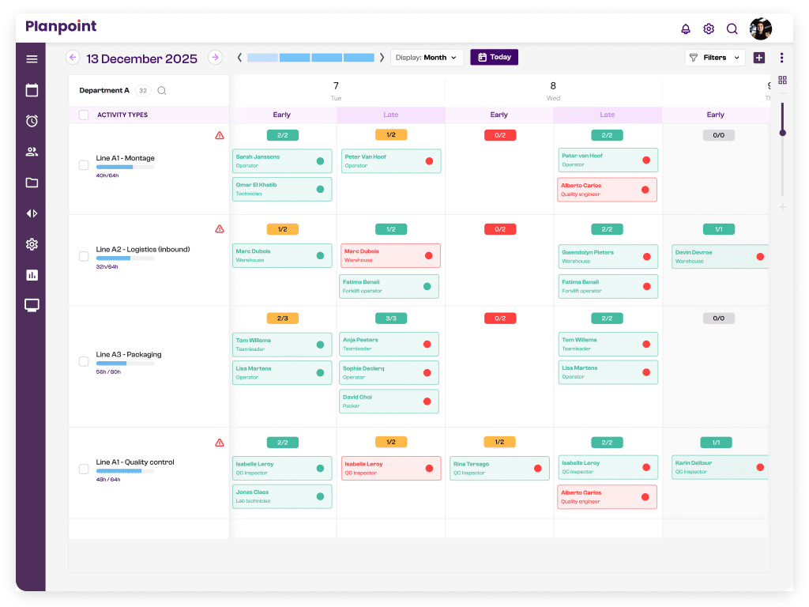The height and width of the screenshot is (607, 809).
Task: Click the notification bell icon
Action: tap(686, 29)
